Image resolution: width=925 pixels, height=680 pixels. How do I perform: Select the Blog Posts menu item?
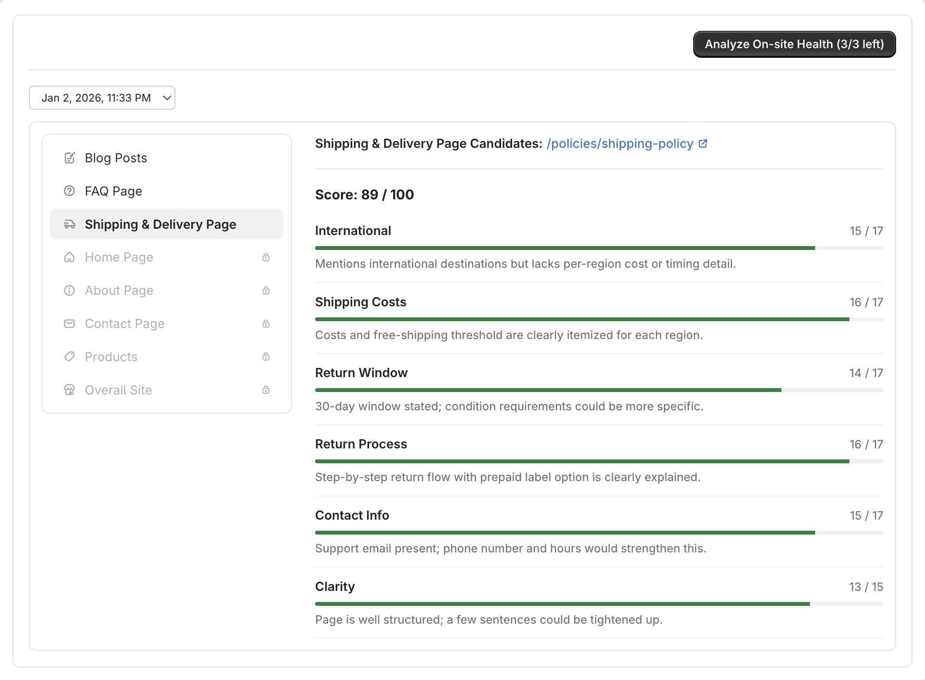click(167, 158)
